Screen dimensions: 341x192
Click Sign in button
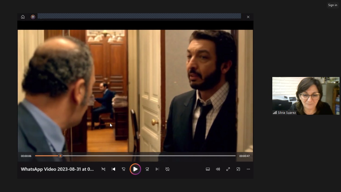(332, 5)
